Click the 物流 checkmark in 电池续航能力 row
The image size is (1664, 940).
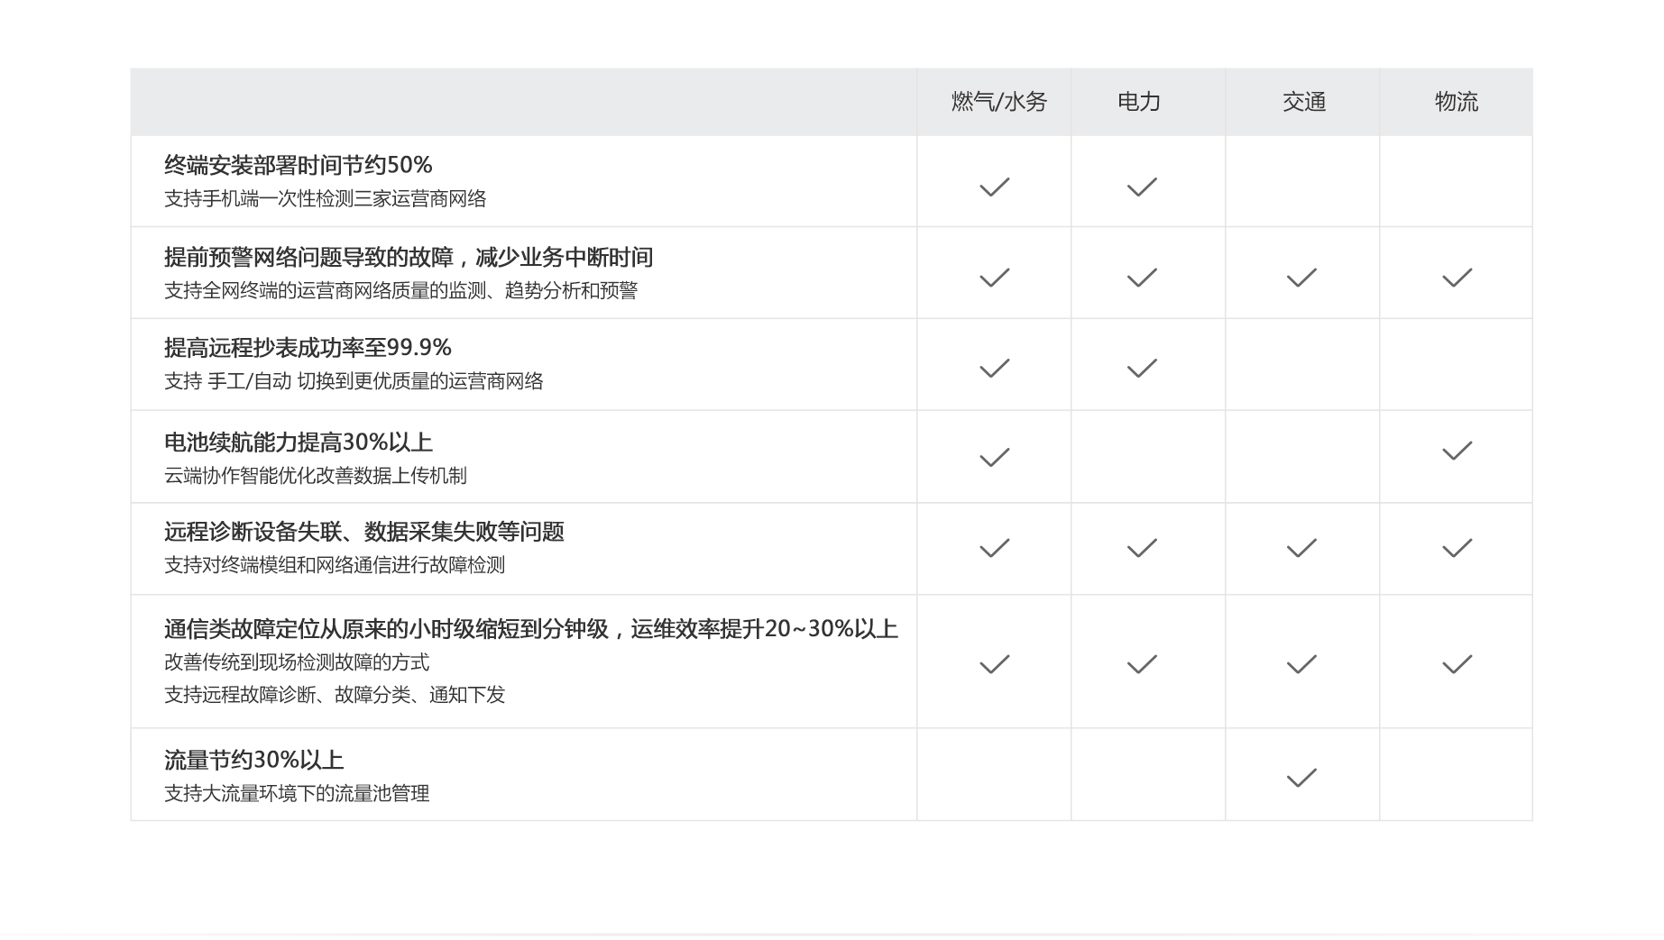click(1457, 451)
